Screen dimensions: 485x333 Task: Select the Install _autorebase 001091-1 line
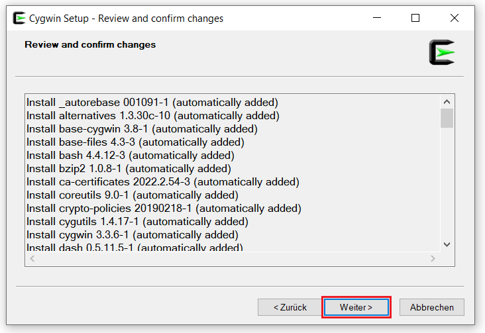point(152,103)
